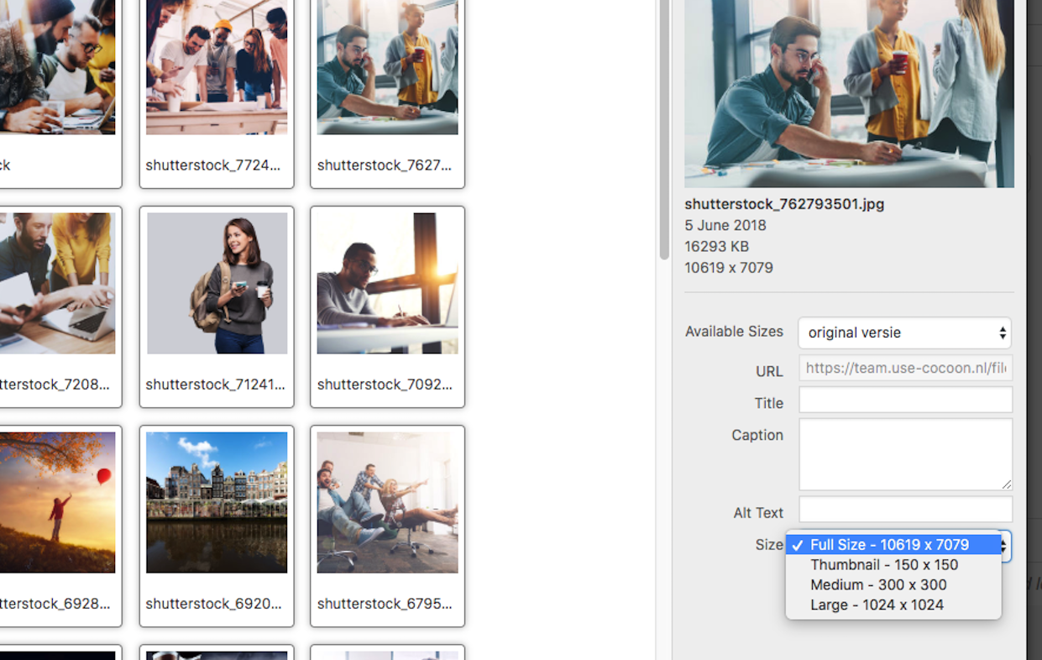Click the dimensions 10619 x 7079 text
This screenshot has width=1042, height=660.
[729, 268]
